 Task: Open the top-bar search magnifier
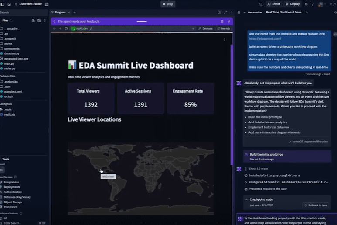point(261,4)
